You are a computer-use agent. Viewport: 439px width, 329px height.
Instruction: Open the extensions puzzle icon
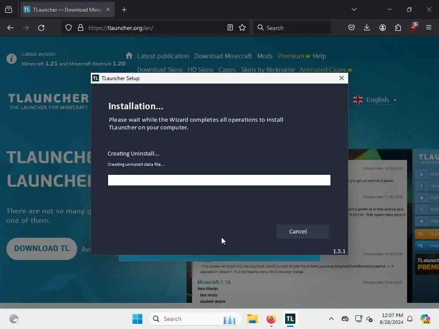coord(398,28)
